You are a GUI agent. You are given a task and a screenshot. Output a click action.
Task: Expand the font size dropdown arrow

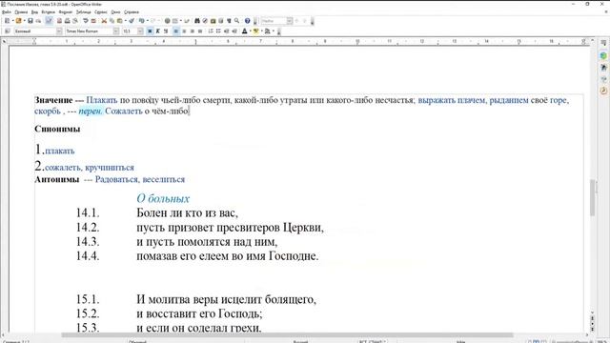[x=140, y=31]
